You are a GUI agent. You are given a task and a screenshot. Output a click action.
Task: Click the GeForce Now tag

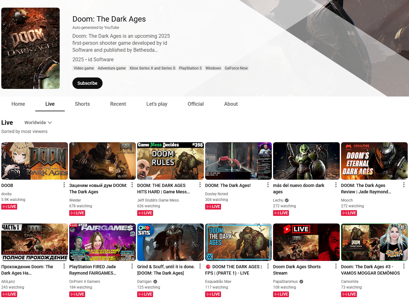coord(236,68)
